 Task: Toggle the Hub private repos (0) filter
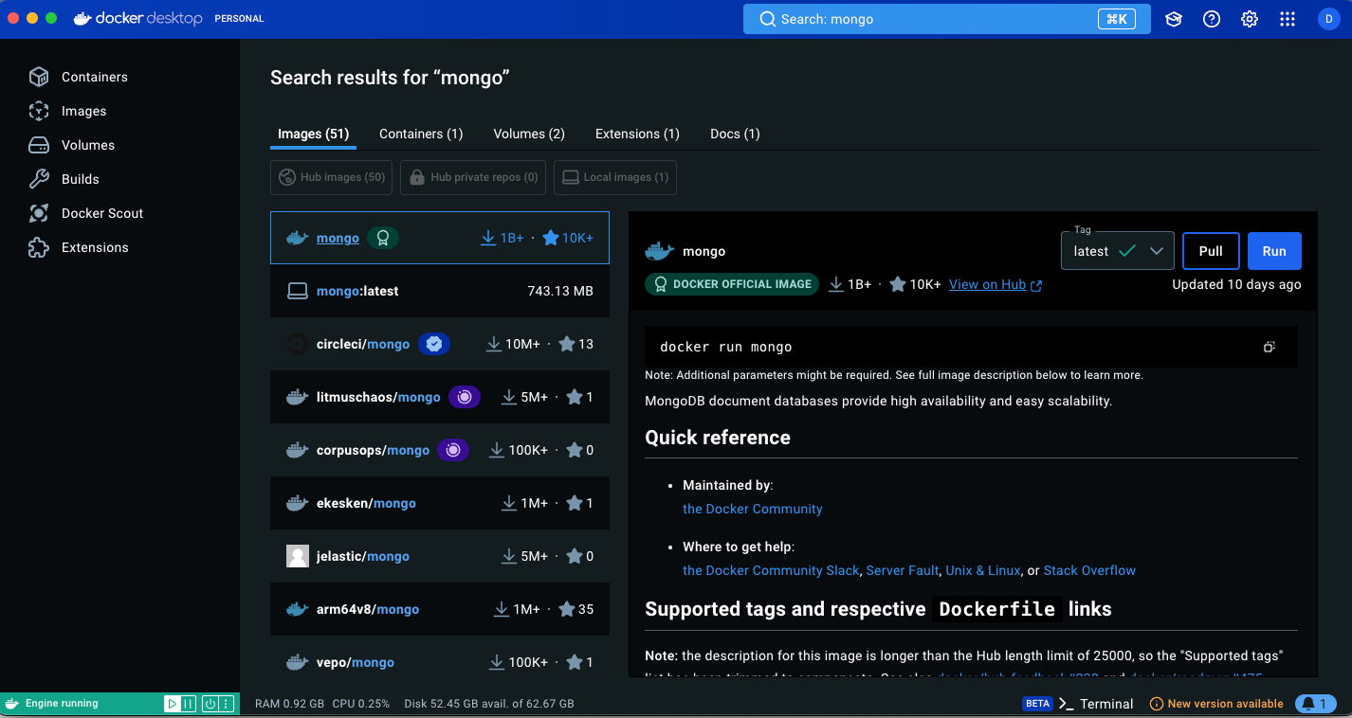pyautogui.click(x=473, y=177)
